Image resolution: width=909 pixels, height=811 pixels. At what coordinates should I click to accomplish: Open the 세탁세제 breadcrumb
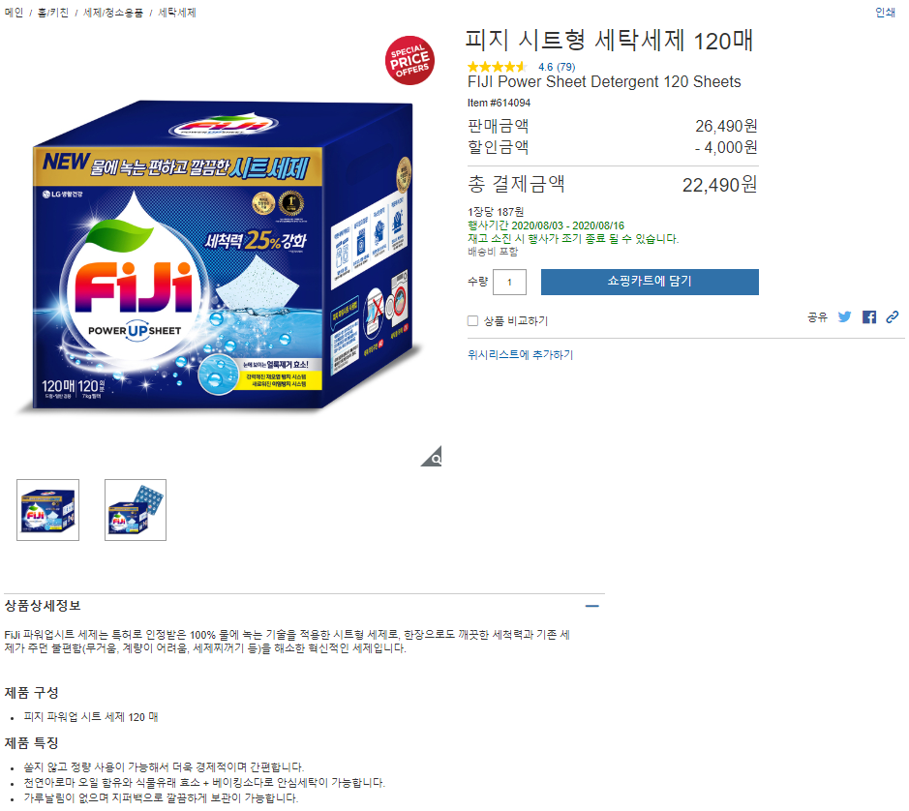click(x=177, y=13)
